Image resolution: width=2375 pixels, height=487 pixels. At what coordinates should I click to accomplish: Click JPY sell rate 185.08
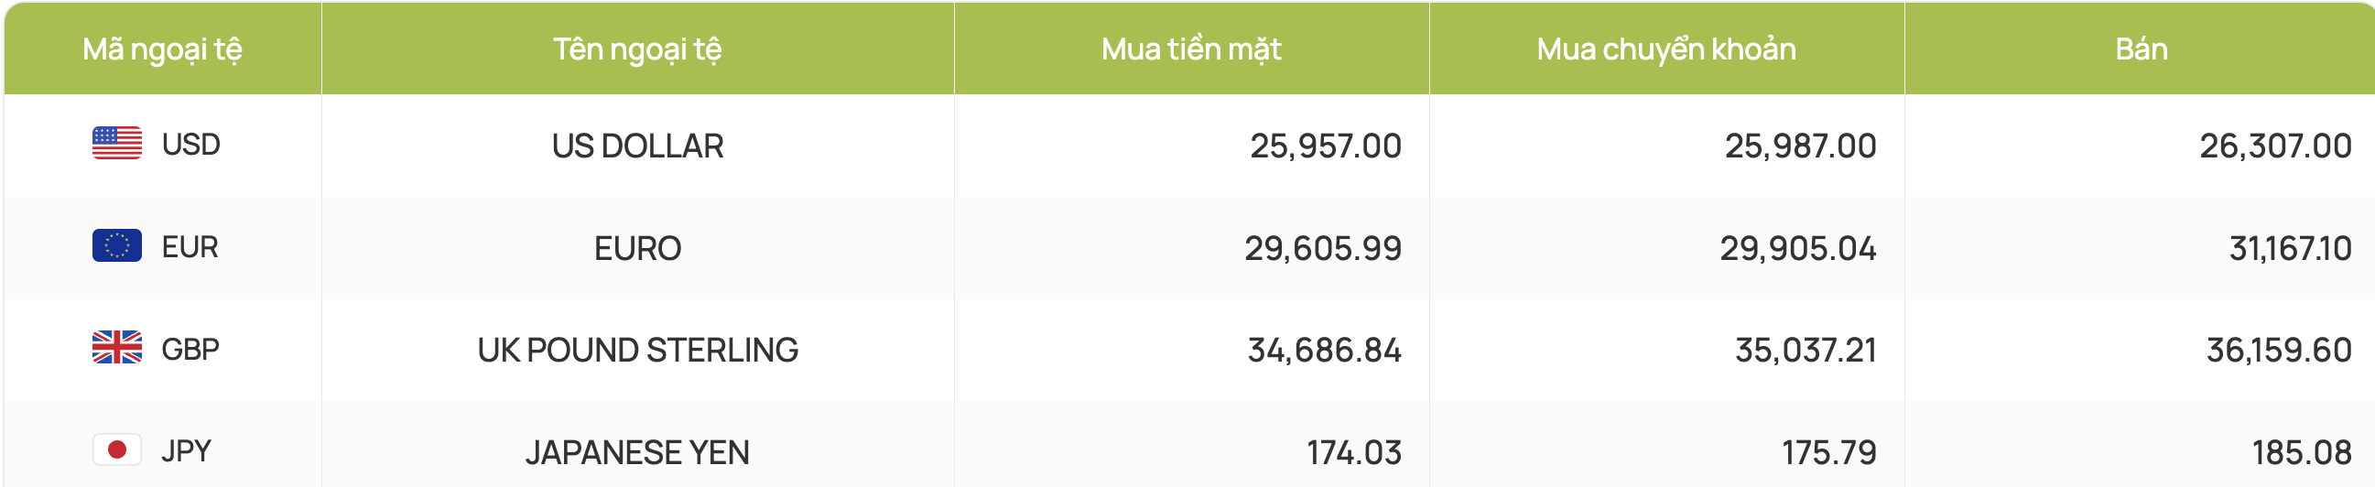(x=2301, y=453)
